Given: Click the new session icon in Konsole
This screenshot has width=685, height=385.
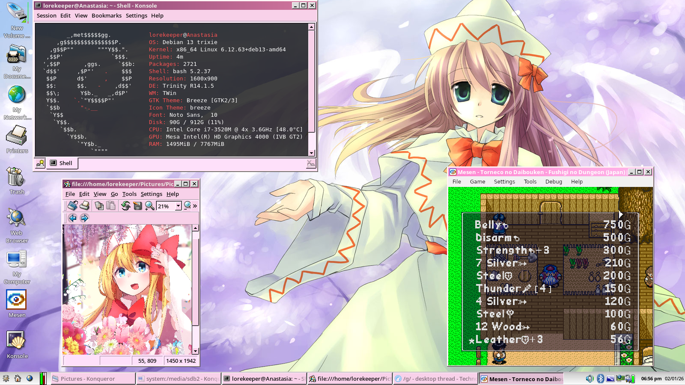Looking at the screenshot, I should point(40,163).
